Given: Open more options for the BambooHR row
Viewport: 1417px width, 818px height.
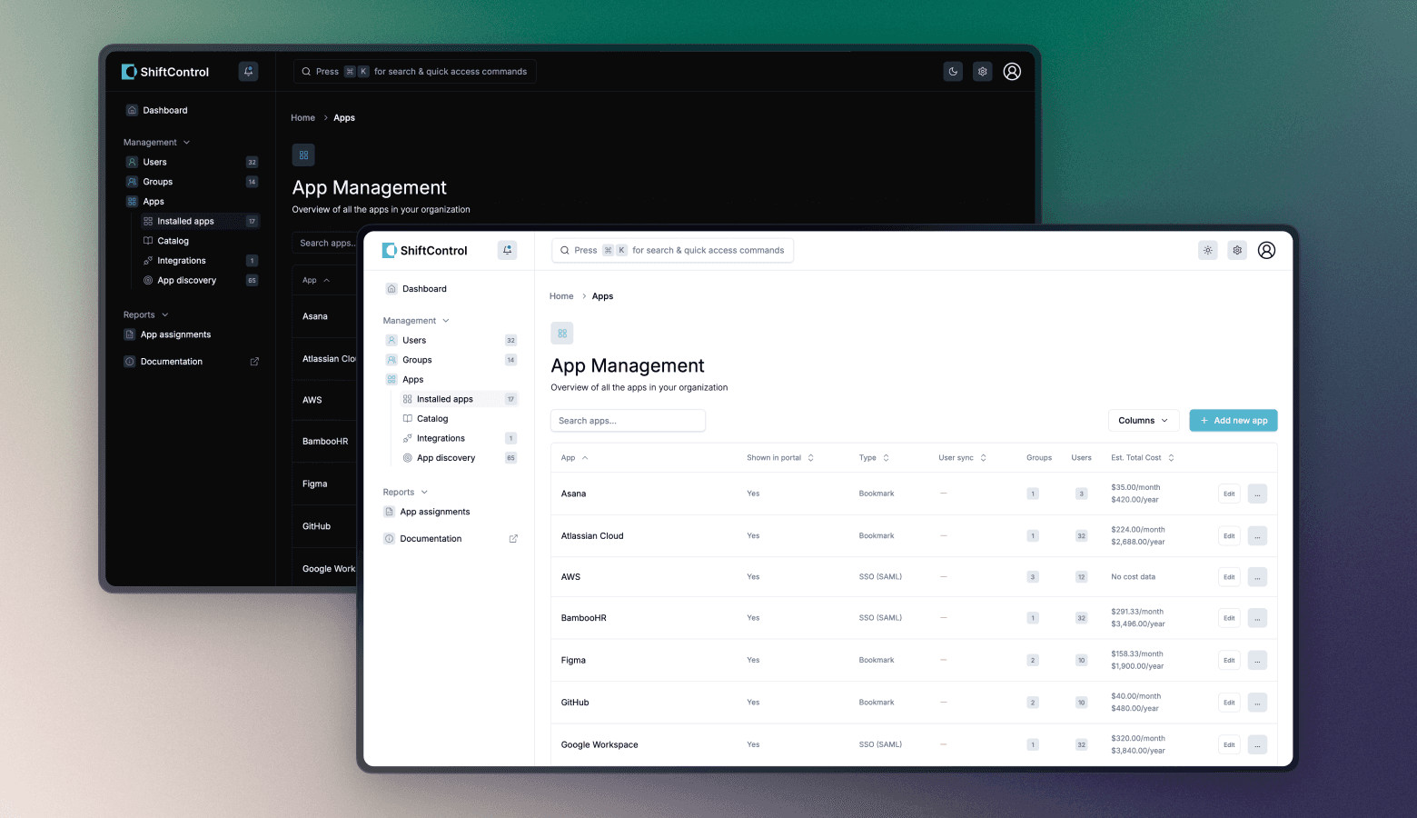Looking at the screenshot, I should (x=1257, y=618).
